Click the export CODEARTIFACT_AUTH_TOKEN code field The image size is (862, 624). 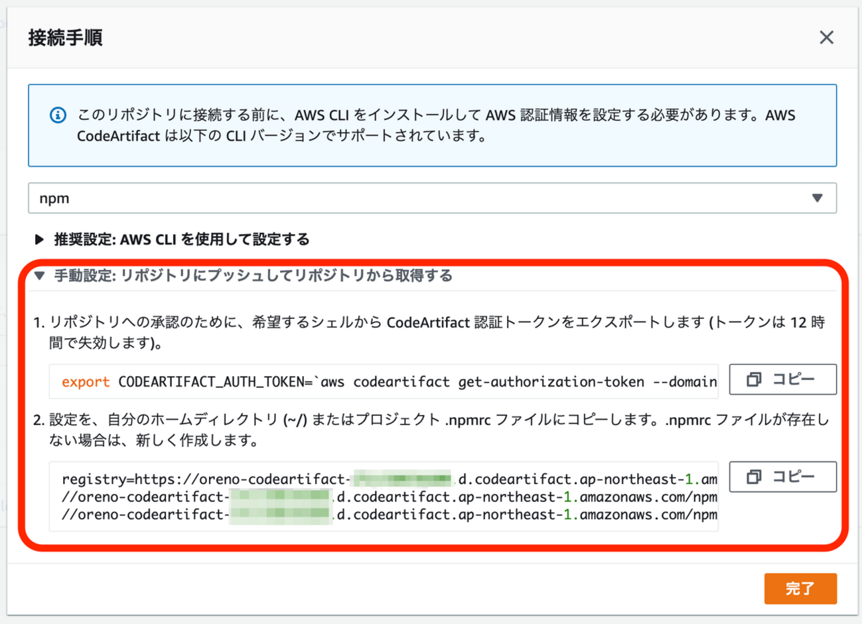click(x=384, y=382)
